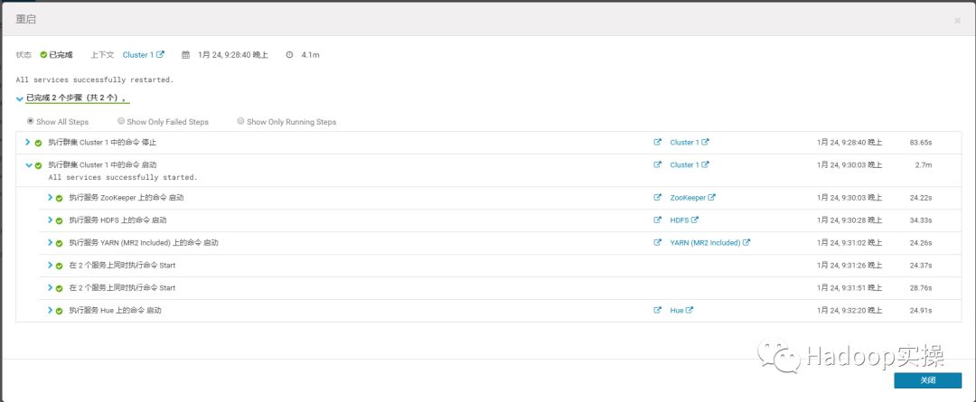Click the clock duration icon near 4.1m
Viewport: 976px width, 402px height.
click(289, 55)
